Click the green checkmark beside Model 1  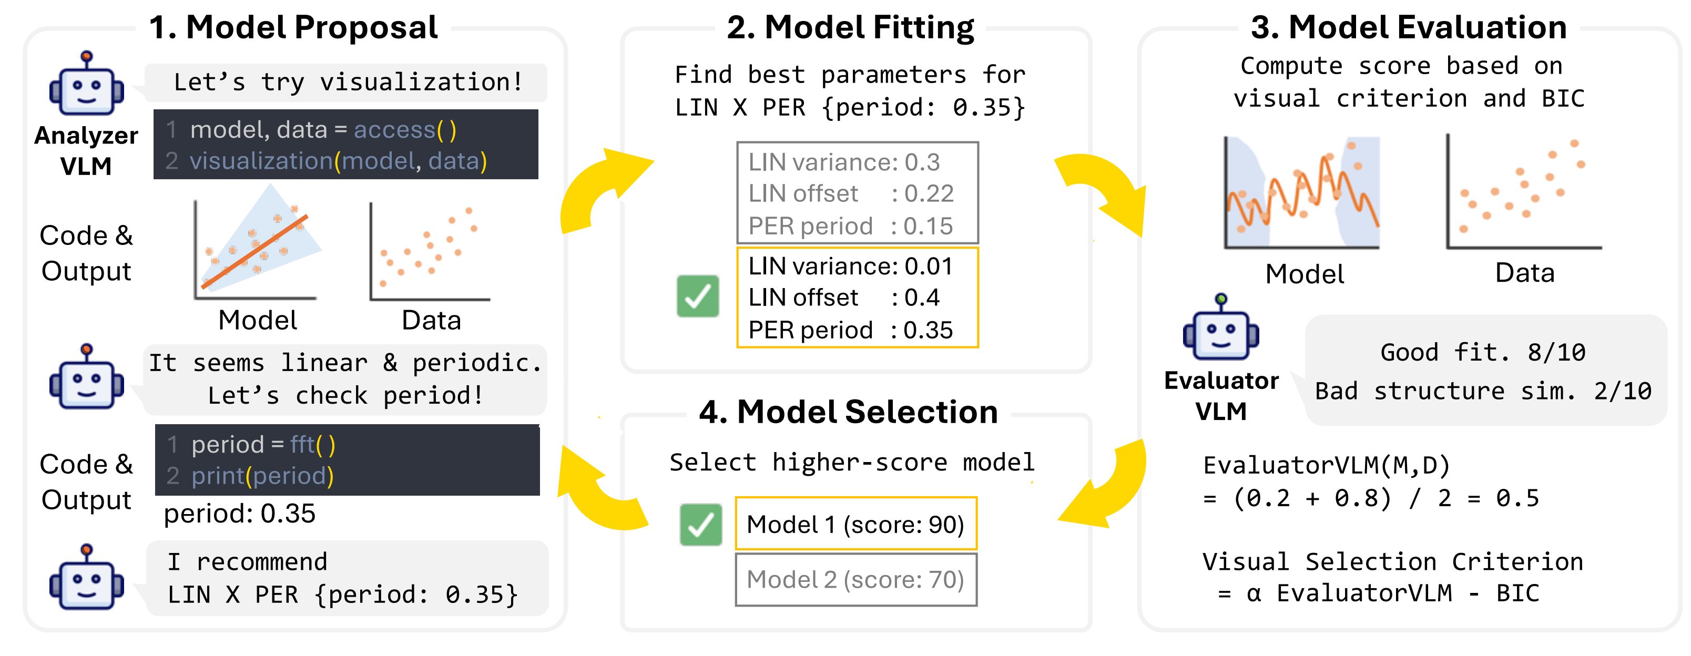(x=700, y=524)
